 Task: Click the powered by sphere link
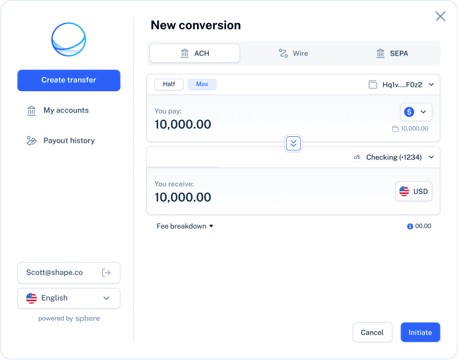(69, 319)
